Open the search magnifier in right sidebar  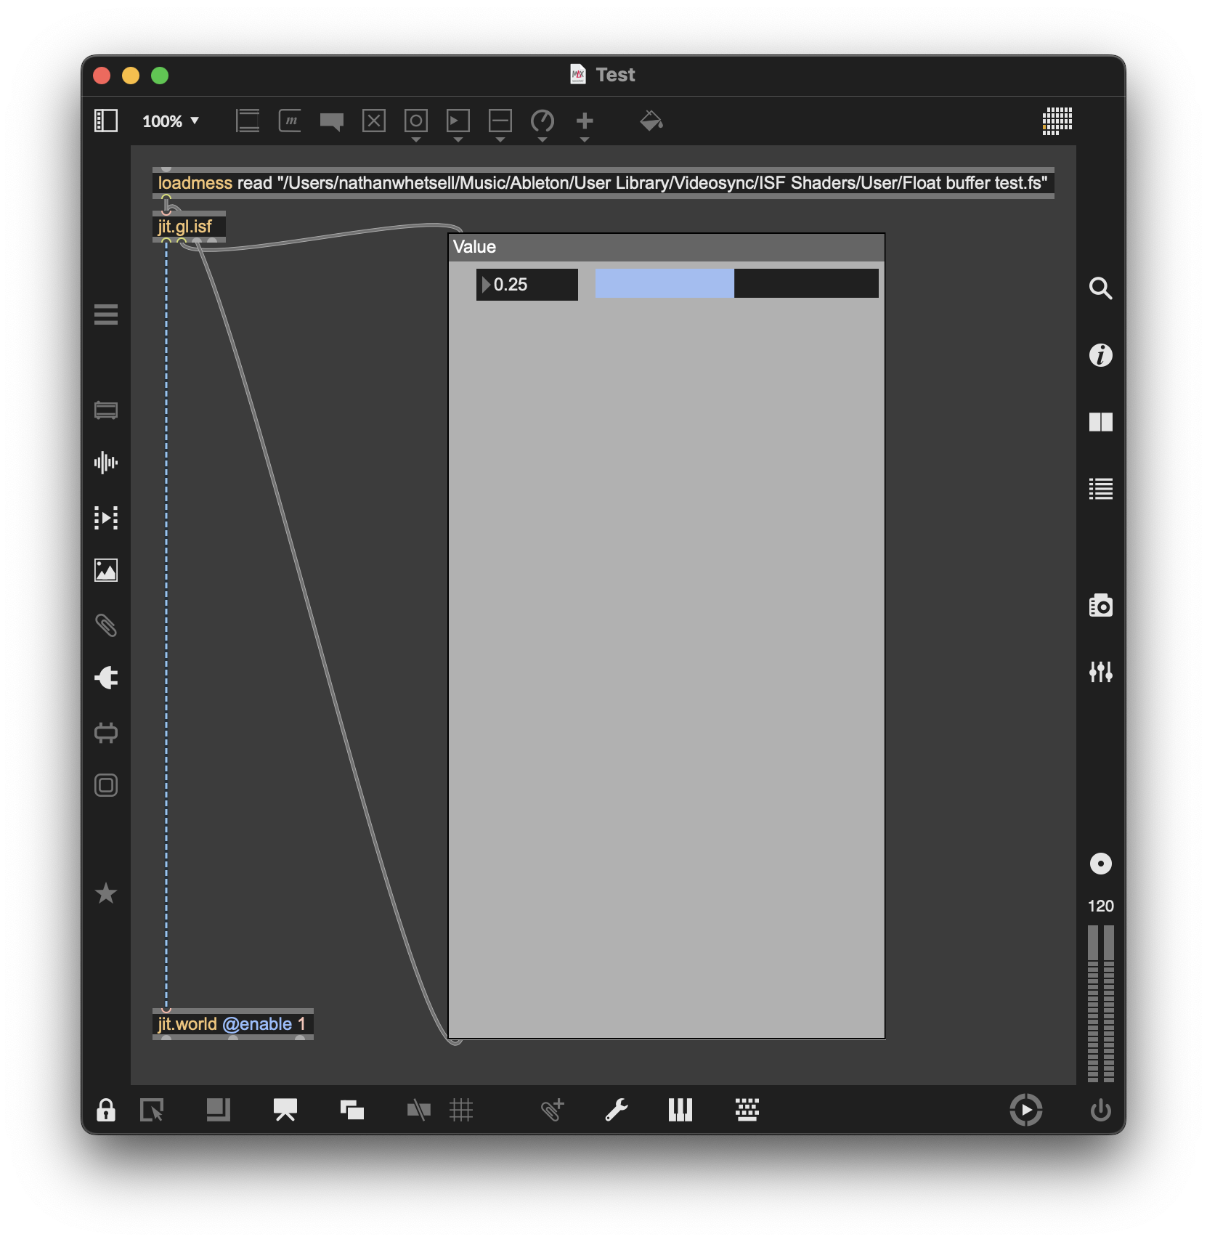[1100, 288]
